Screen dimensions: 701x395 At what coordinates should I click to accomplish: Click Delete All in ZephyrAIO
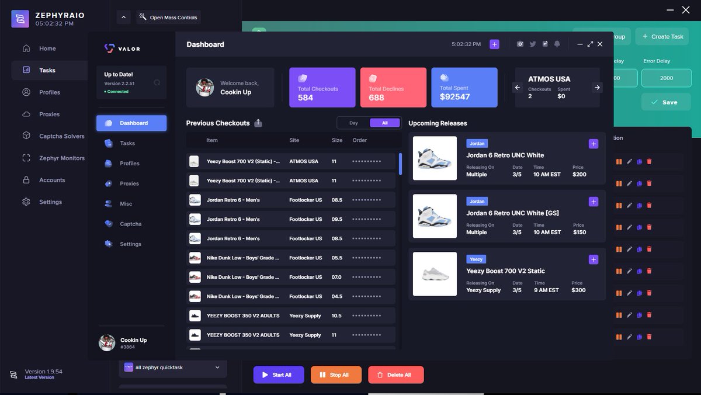point(396,375)
